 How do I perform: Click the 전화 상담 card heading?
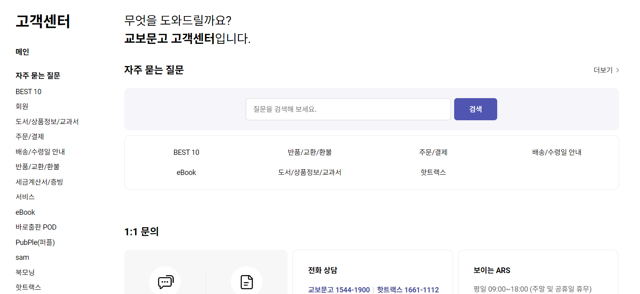pos(323,270)
